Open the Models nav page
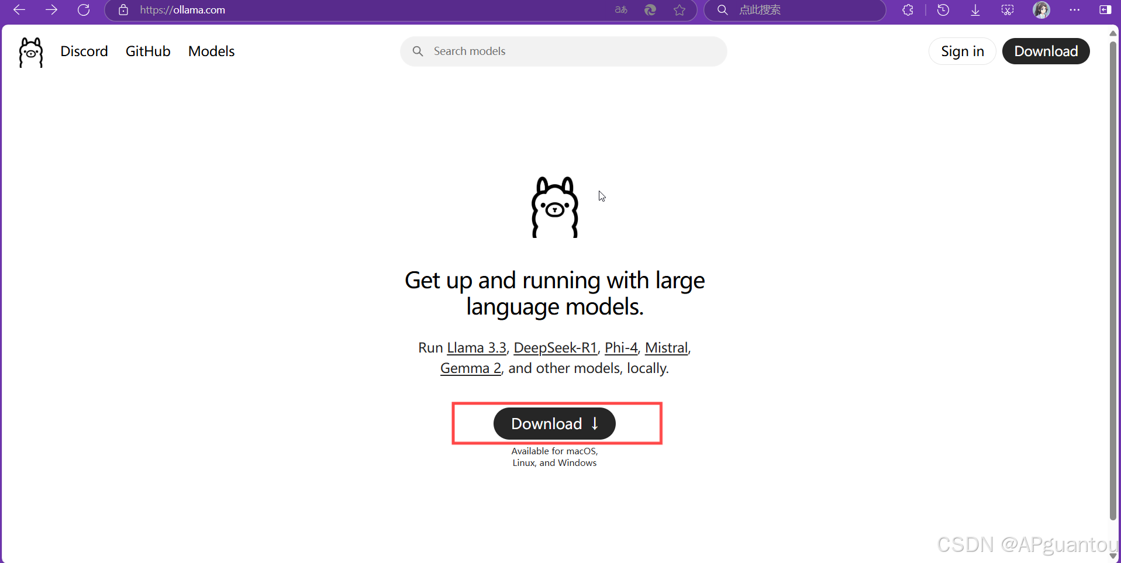Screen dimensions: 1121x563 (211, 51)
